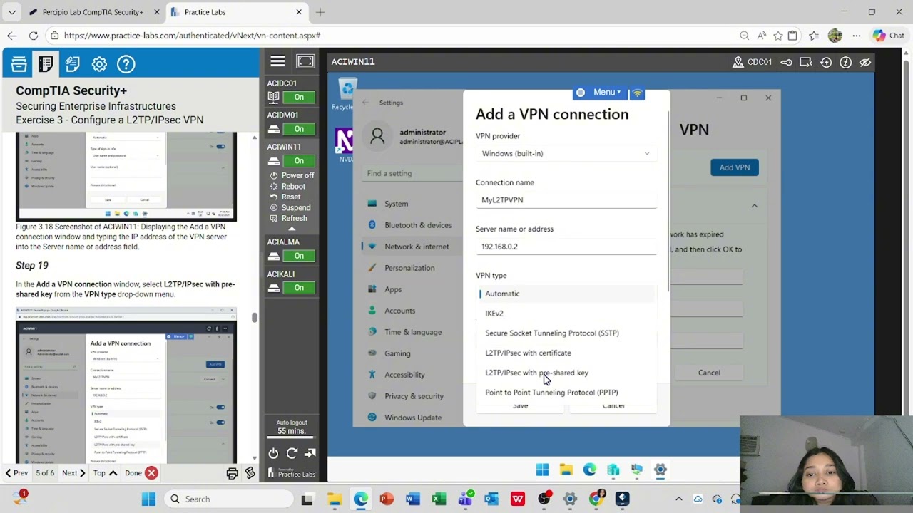Jump to Top of lab guide
The width and height of the screenshot is (913, 513).
click(106, 473)
